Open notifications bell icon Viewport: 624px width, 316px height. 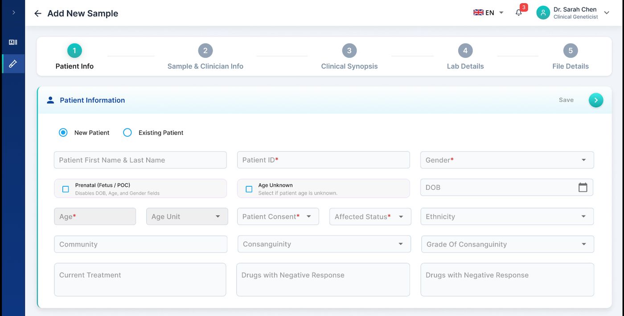(518, 13)
